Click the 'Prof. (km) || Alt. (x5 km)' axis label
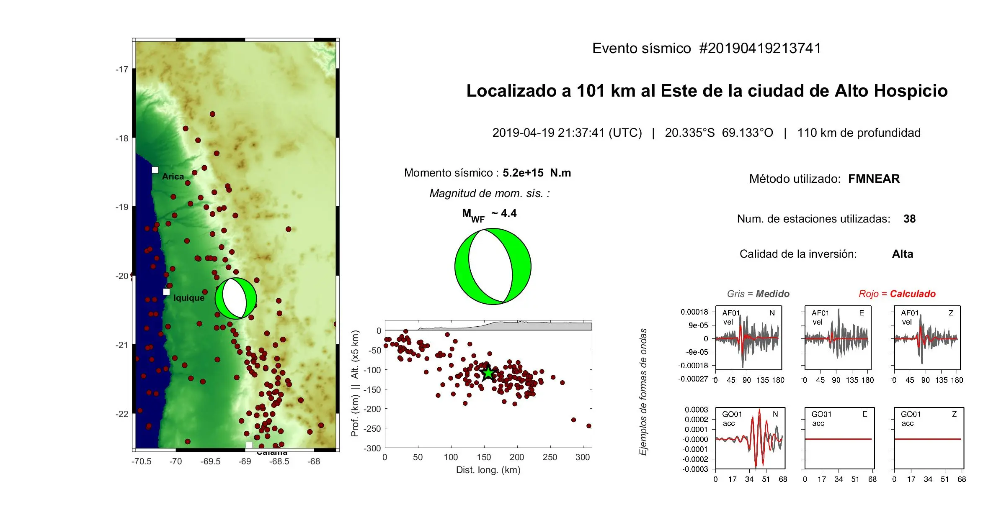This screenshot has width=996, height=507. pos(355,383)
